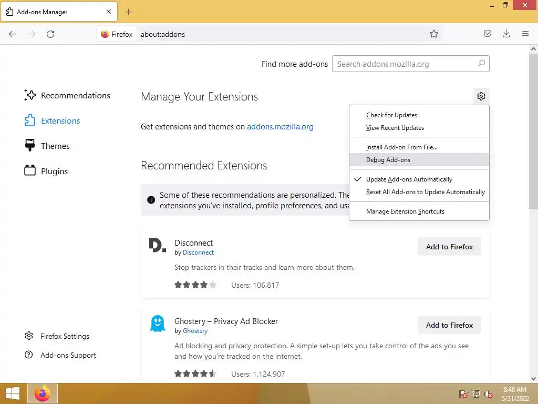Choose Install Add-on From File
The image size is (538, 404).
point(419,147)
